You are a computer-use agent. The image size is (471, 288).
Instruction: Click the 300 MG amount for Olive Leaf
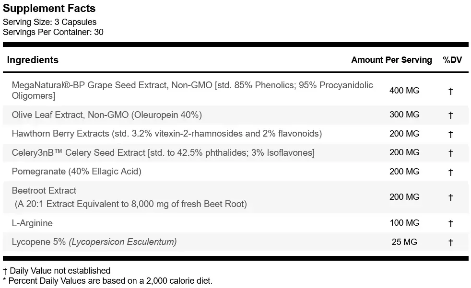(404, 115)
